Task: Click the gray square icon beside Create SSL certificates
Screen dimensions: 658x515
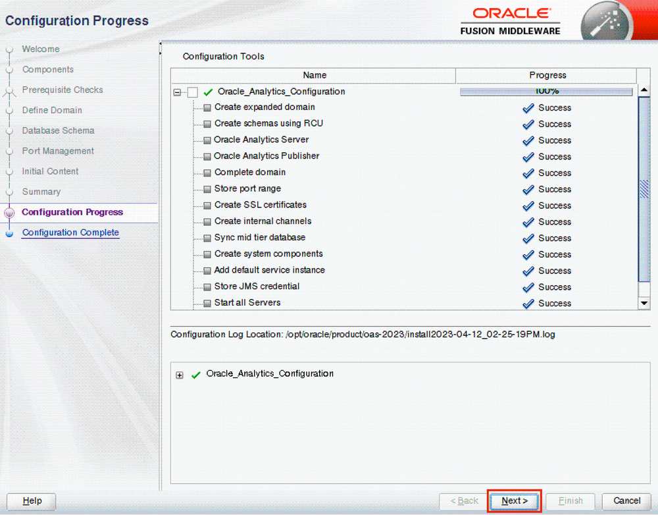Action: 207,205
